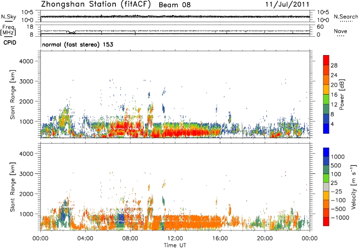
Task: Click the "4" label on Power colorbar
Action: point(332,124)
